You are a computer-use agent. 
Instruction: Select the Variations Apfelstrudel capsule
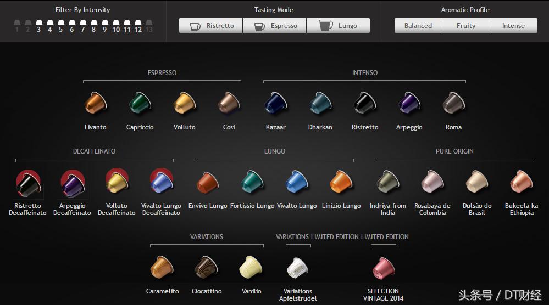(x=298, y=268)
